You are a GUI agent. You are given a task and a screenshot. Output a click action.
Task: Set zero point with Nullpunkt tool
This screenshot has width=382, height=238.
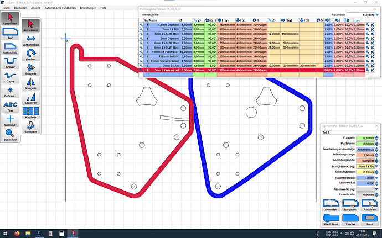click(x=10, y=120)
